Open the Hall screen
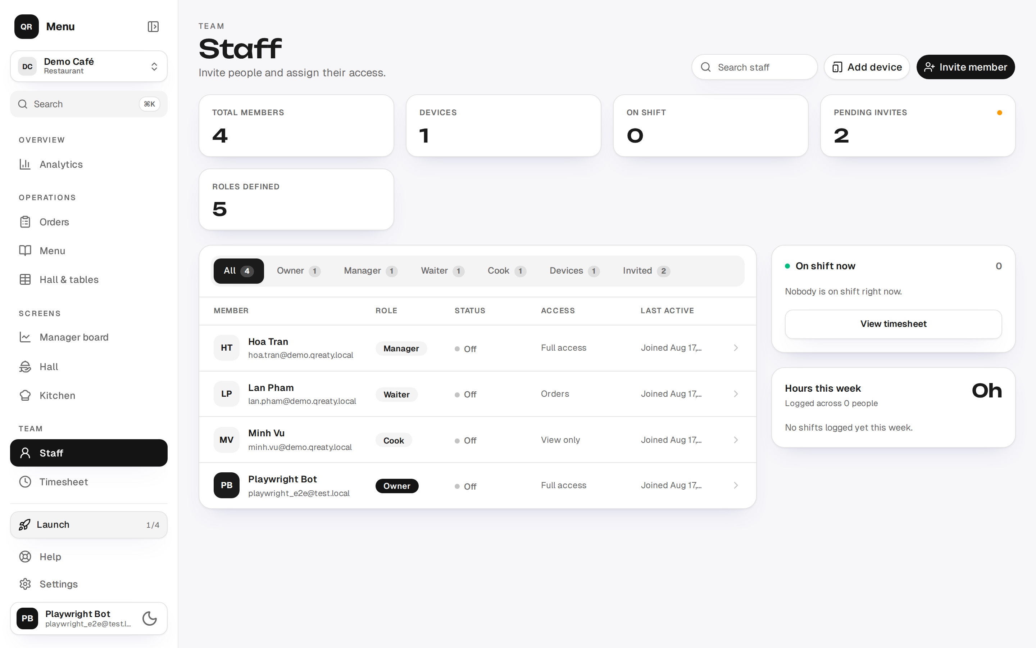 point(88,366)
